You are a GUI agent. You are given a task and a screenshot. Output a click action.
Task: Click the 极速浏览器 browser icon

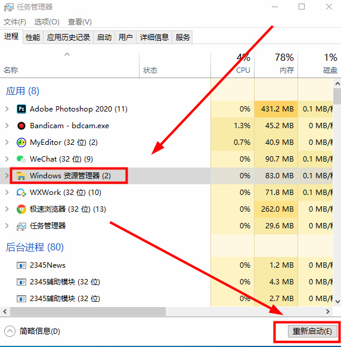click(21, 209)
